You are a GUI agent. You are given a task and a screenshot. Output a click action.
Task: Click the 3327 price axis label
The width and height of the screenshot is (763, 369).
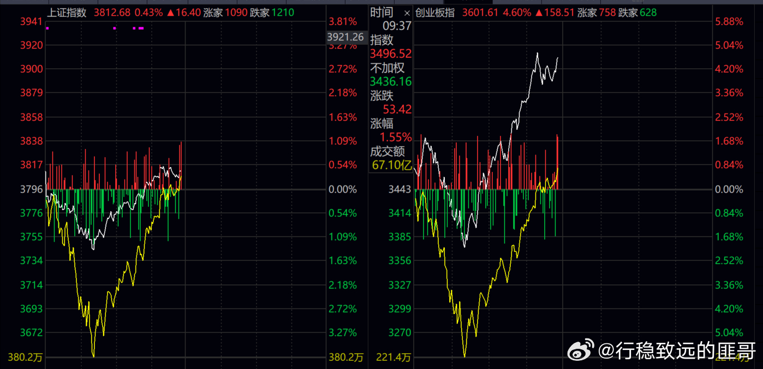click(400, 284)
